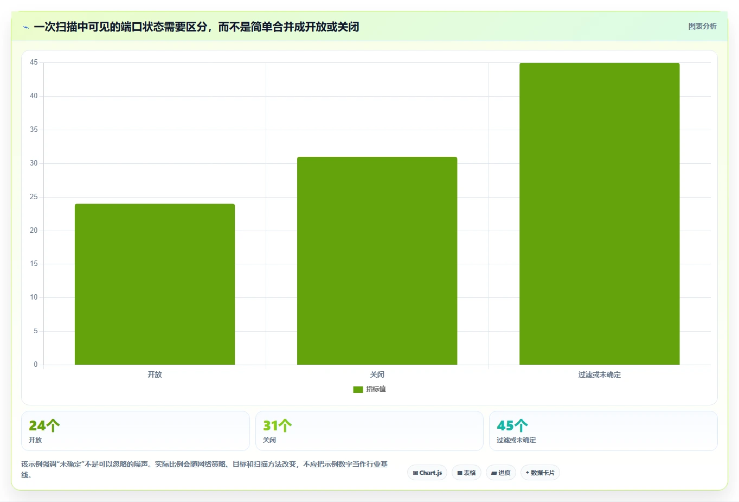Screen dimensions: 739x502
Task: Click the 过滤或未确定 bar in the chart
Action: [x=599, y=214]
